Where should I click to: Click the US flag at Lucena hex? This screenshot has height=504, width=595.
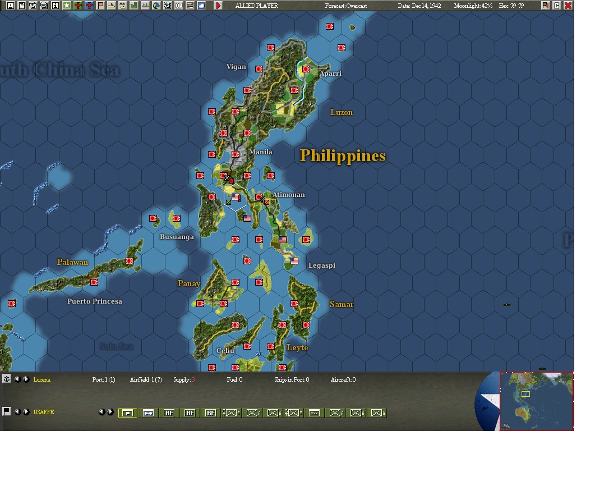(236, 197)
